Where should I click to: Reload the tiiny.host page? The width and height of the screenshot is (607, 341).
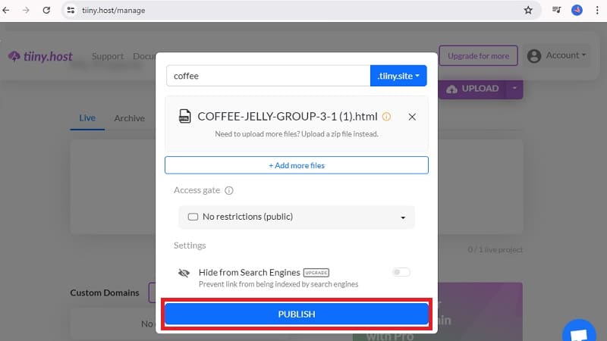tap(46, 10)
